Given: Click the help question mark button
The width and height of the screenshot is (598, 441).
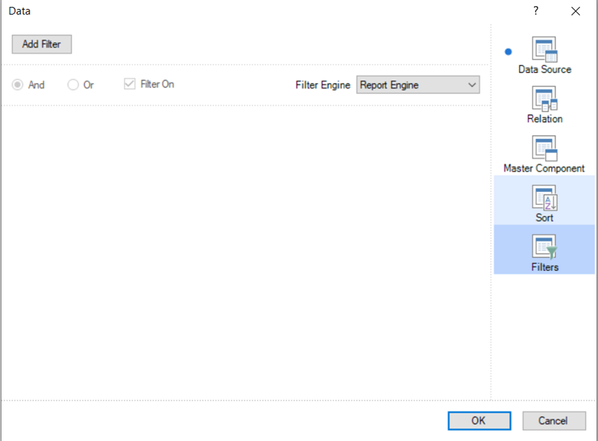Looking at the screenshot, I should (536, 11).
